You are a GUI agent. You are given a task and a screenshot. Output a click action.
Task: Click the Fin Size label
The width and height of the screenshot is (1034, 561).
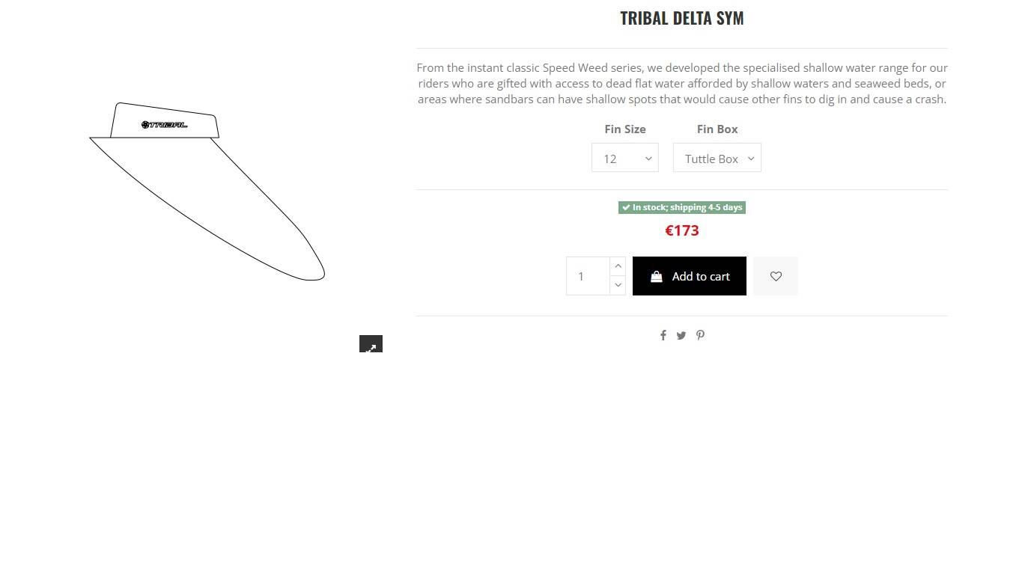coord(625,129)
